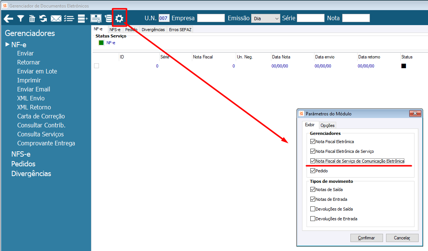
Task: Click the Un. Neg. column header
Action: [245, 57]
